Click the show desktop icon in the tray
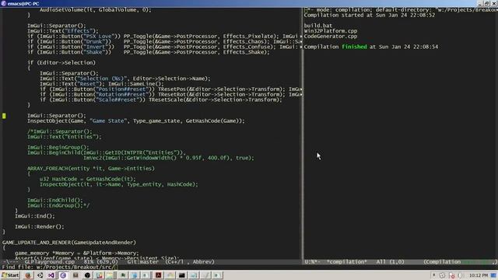This screenshot has width=498, height=280. (x=493, y=275)
